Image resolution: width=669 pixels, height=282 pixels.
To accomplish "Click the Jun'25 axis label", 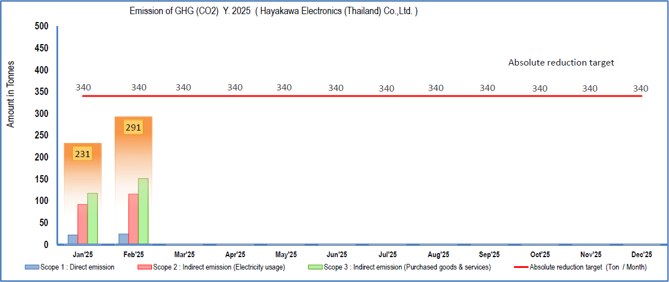I will (337, 255).
